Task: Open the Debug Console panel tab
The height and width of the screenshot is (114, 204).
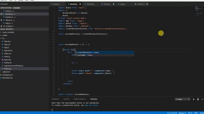Action: pos(80,99)
